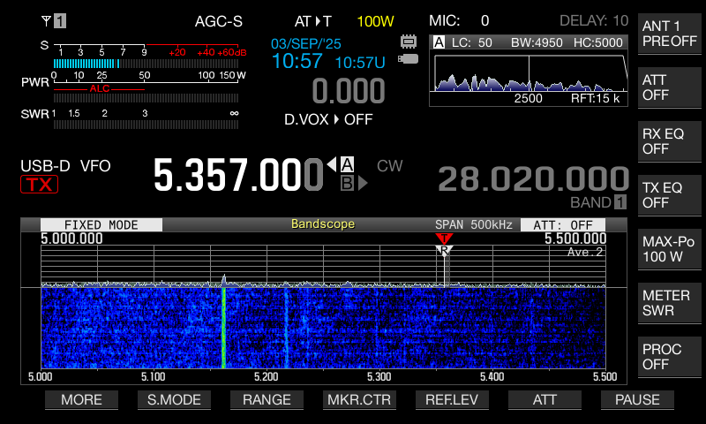Click the RFT:15 k label
This screenshot has width=706, height=424.
click(595, 98)
